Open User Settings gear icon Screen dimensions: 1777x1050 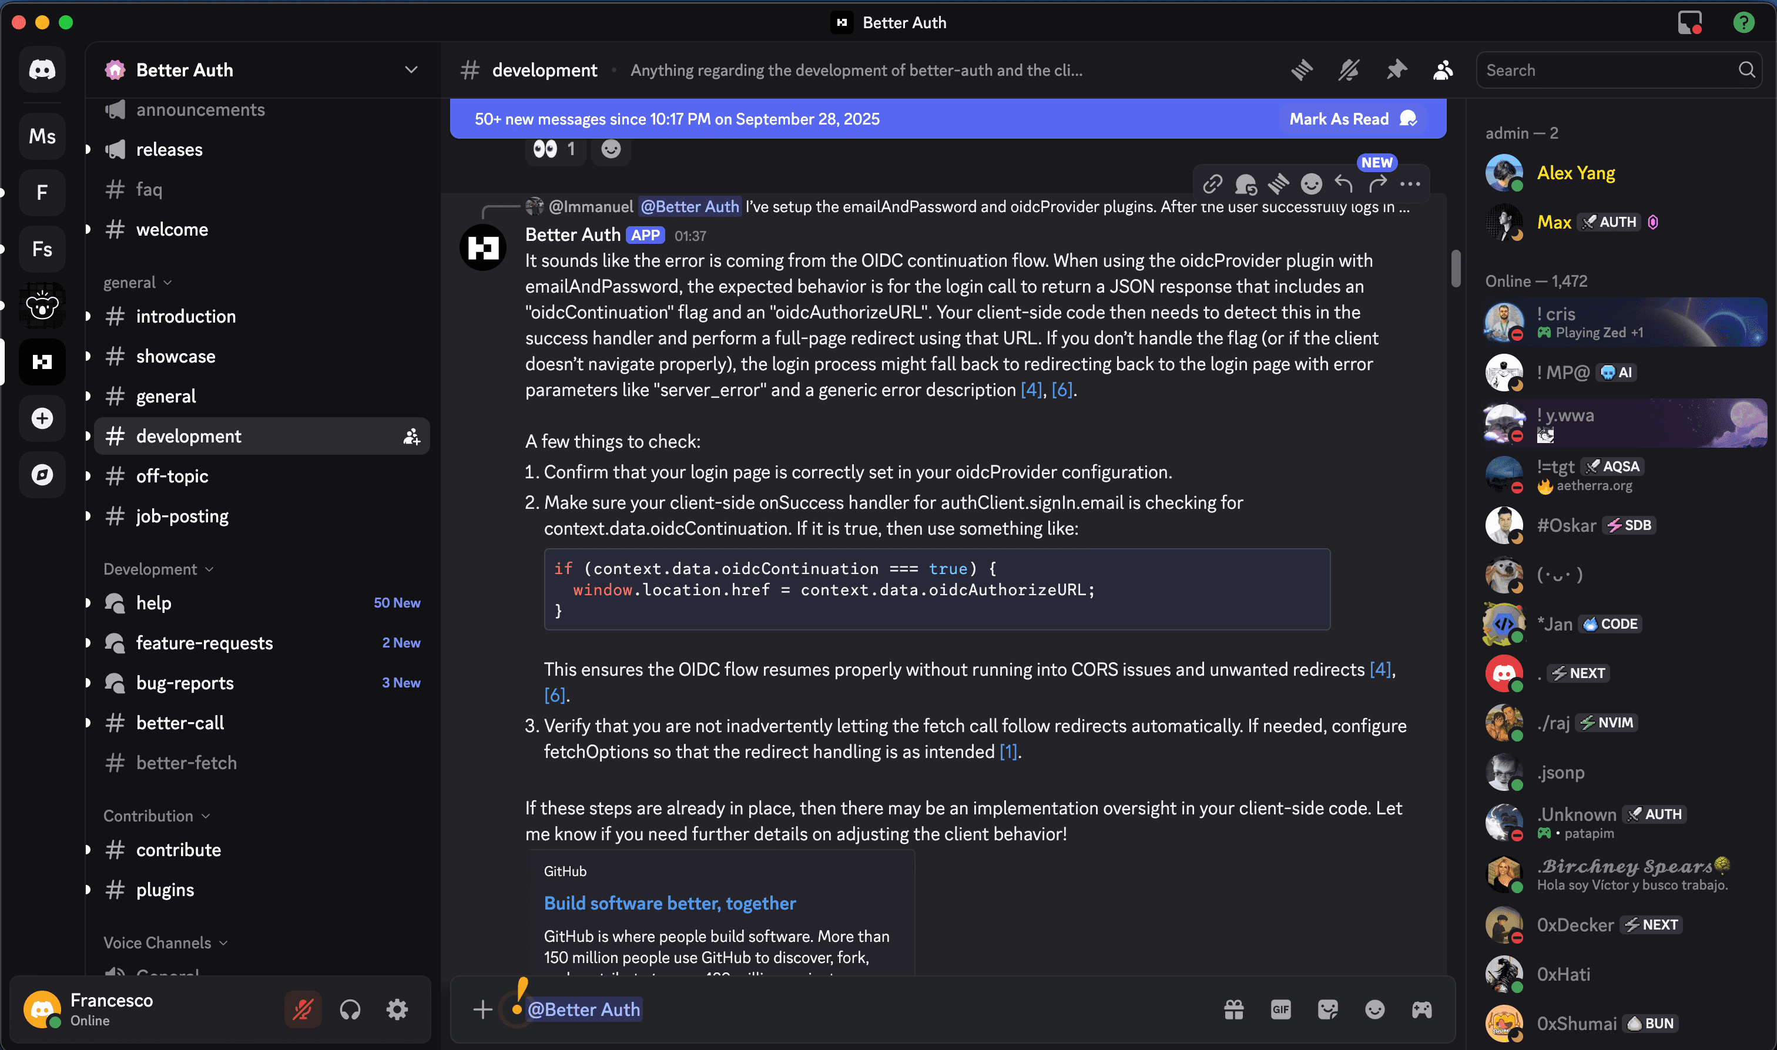point(397,1009)
